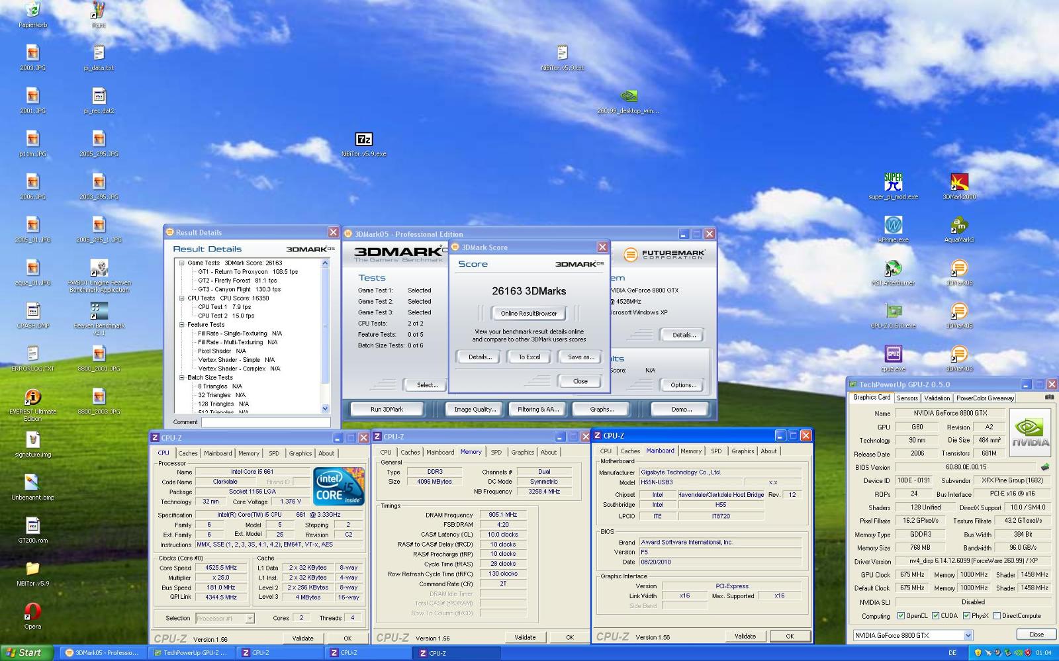The image size is (1059, 661).
Task: Close the 3DMark Score dialog with the Close button
Action: (x=580, y=381)
